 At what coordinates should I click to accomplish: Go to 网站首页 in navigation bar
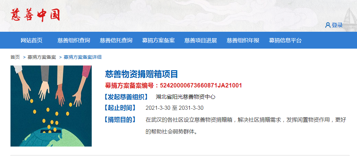(x=31, y=41)
